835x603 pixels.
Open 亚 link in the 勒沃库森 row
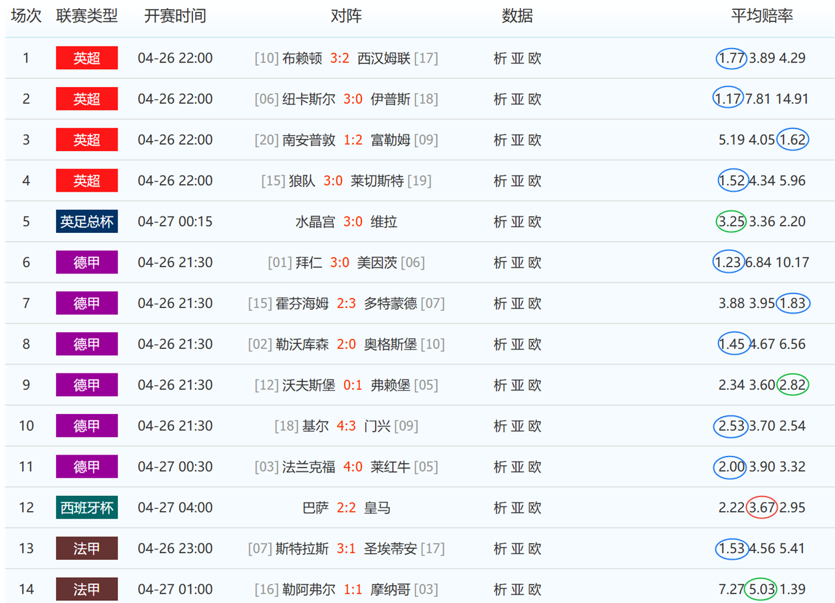click(518, 344)
